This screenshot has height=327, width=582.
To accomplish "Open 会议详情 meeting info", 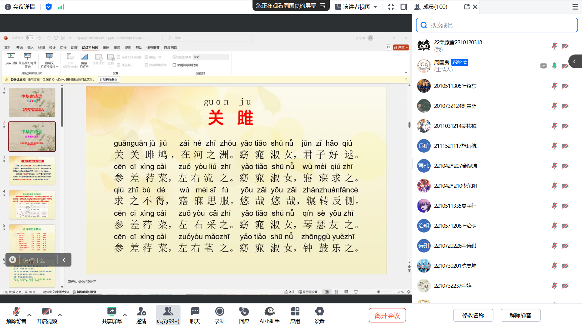I will click(x=20, y=7).
